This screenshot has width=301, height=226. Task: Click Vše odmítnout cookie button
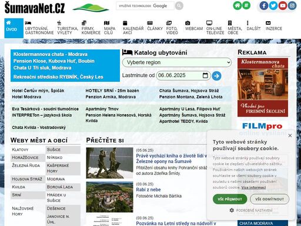pyautogui.click(x=269, y=199)
